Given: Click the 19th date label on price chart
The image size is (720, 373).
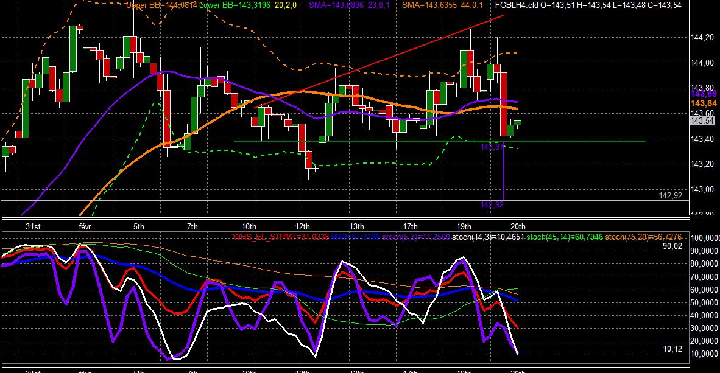Looking at the screenshot, I should [x=464, y=226].
